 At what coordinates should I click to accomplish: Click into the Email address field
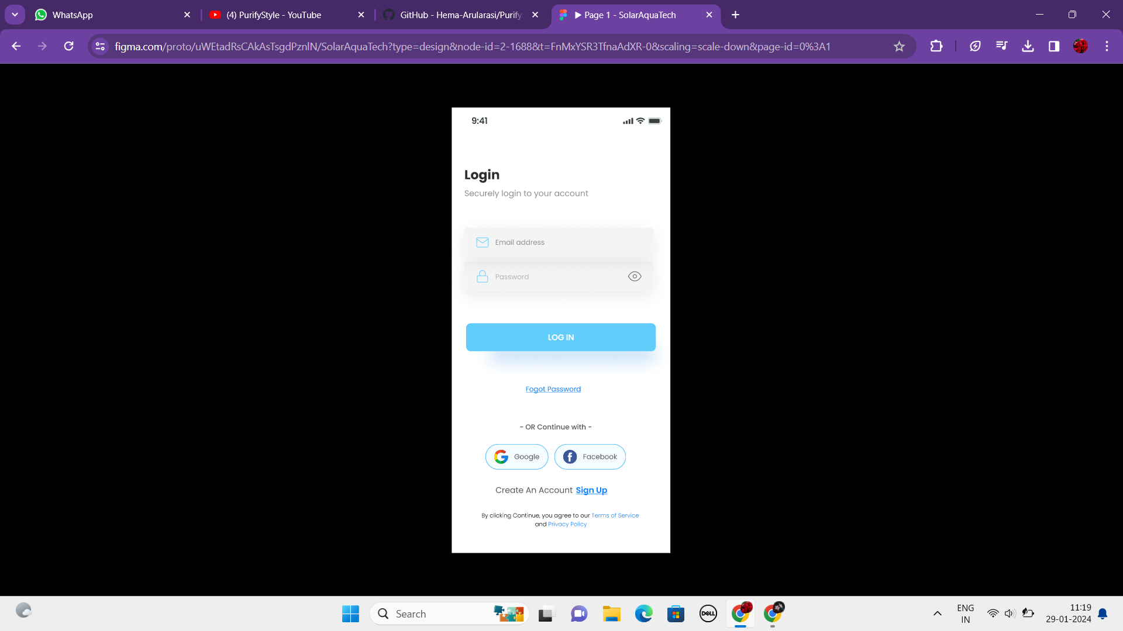pos(559,242)
